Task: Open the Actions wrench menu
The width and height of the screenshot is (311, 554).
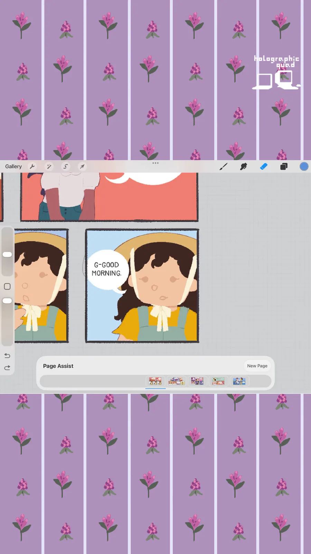Action: point(32,167)
